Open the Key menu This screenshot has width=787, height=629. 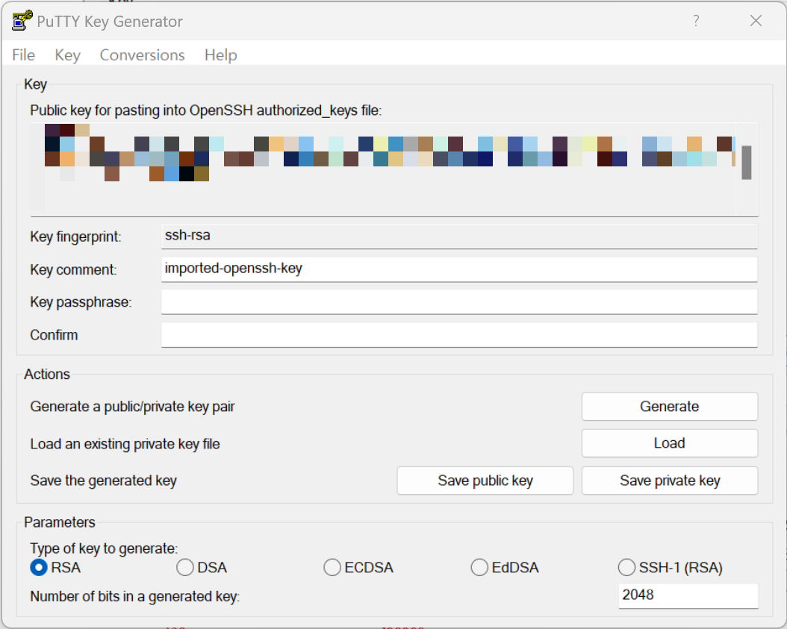tap(68, 54)
